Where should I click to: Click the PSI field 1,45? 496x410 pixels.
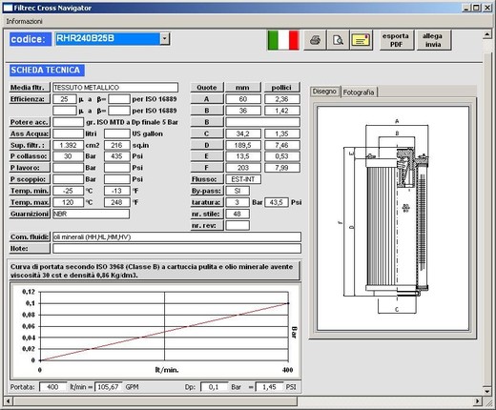(x=269, y=387)
